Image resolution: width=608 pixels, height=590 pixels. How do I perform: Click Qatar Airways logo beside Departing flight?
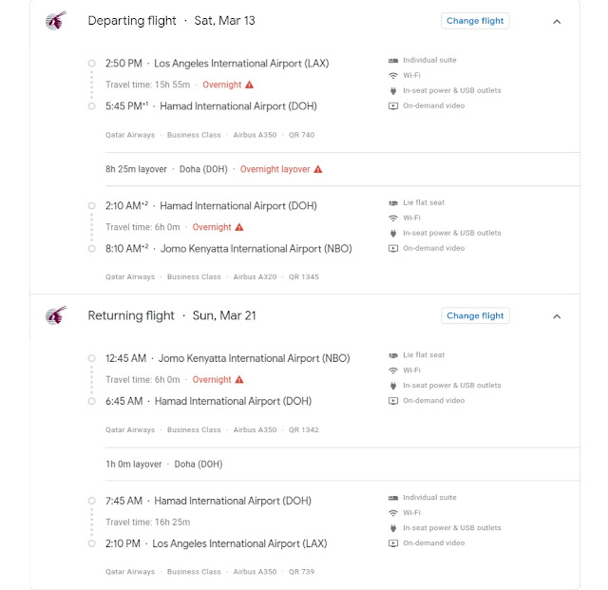[x=56, y=21]
